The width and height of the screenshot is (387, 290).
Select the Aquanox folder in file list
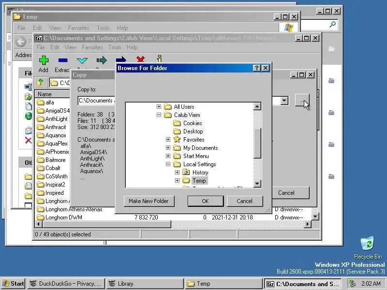[x=51, y=135]
